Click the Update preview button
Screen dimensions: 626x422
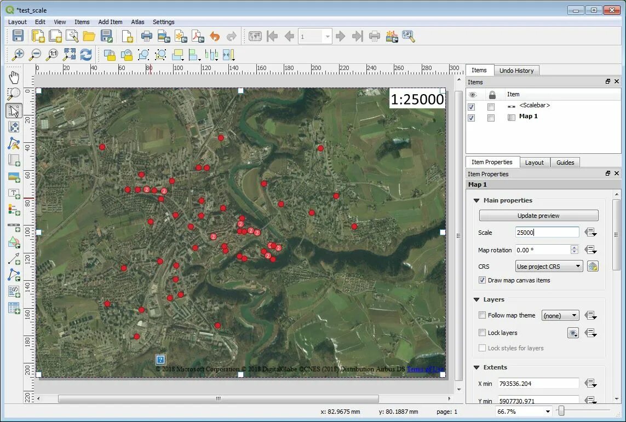click(x=538, y=215)
